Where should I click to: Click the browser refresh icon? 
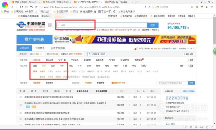pos(21,7)
